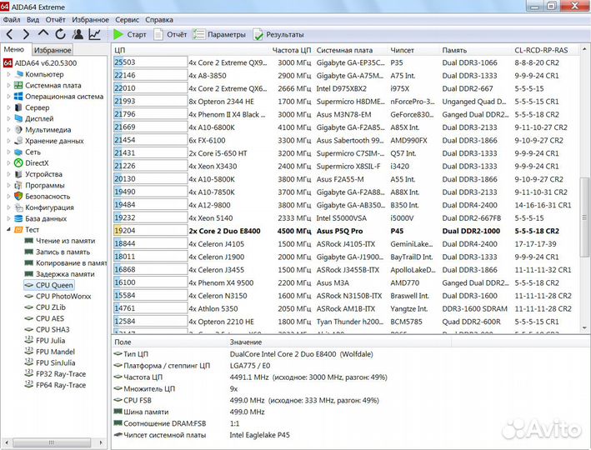Screen dimensions: 591x450
Task: Click the Refresh icon in toolbar
Action: pyautogui.click(x=61, y=34)
